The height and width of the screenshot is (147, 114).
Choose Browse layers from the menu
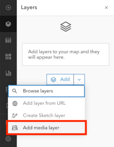[x=46, y=91]
